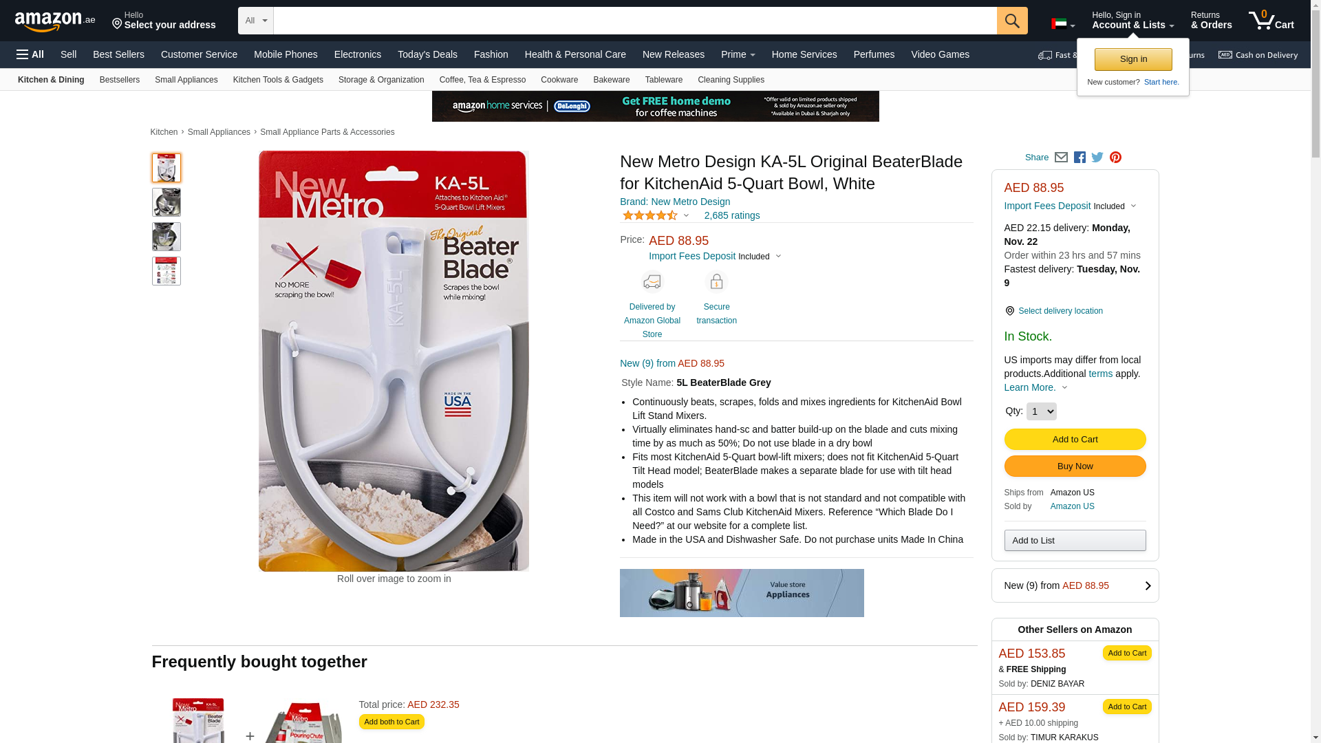This screenshot has width=1321, height=743.
Task: Open the country flag selector
Action: [x=1063, y=24]
